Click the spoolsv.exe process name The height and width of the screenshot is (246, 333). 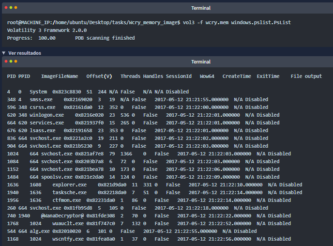point(57,177)
